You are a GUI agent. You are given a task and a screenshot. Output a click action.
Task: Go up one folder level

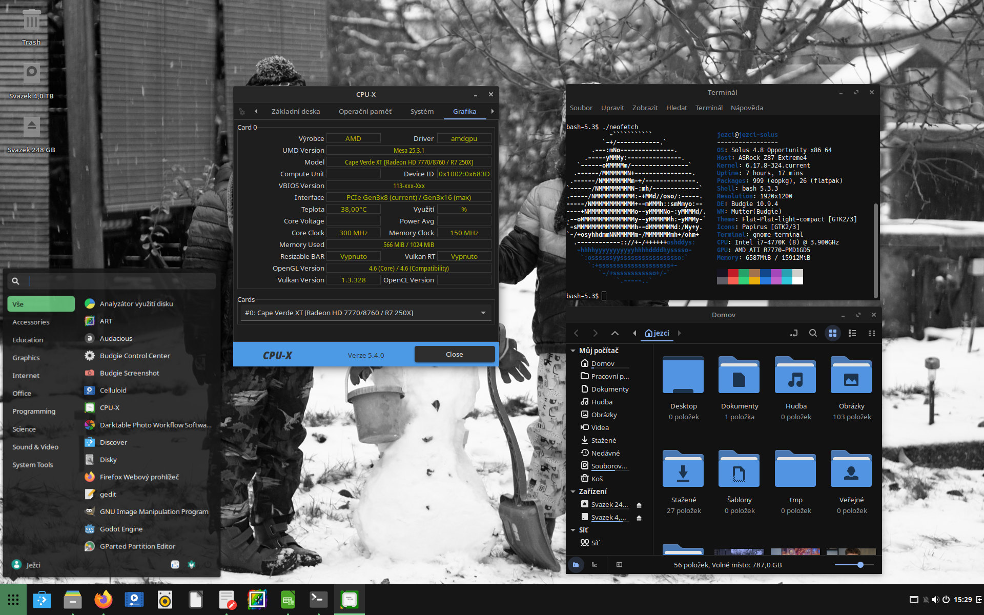coord(615,333)
